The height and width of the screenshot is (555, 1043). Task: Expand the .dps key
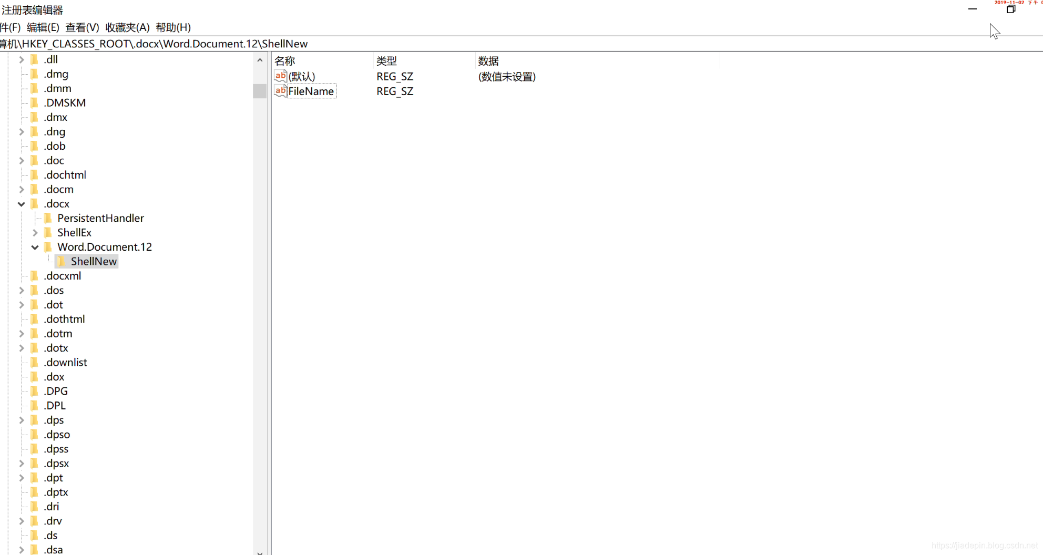[x=22, y=420]
